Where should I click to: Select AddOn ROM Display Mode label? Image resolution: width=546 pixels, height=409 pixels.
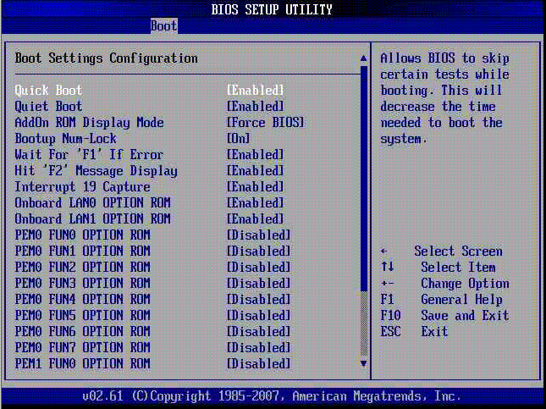click(89, 123)
